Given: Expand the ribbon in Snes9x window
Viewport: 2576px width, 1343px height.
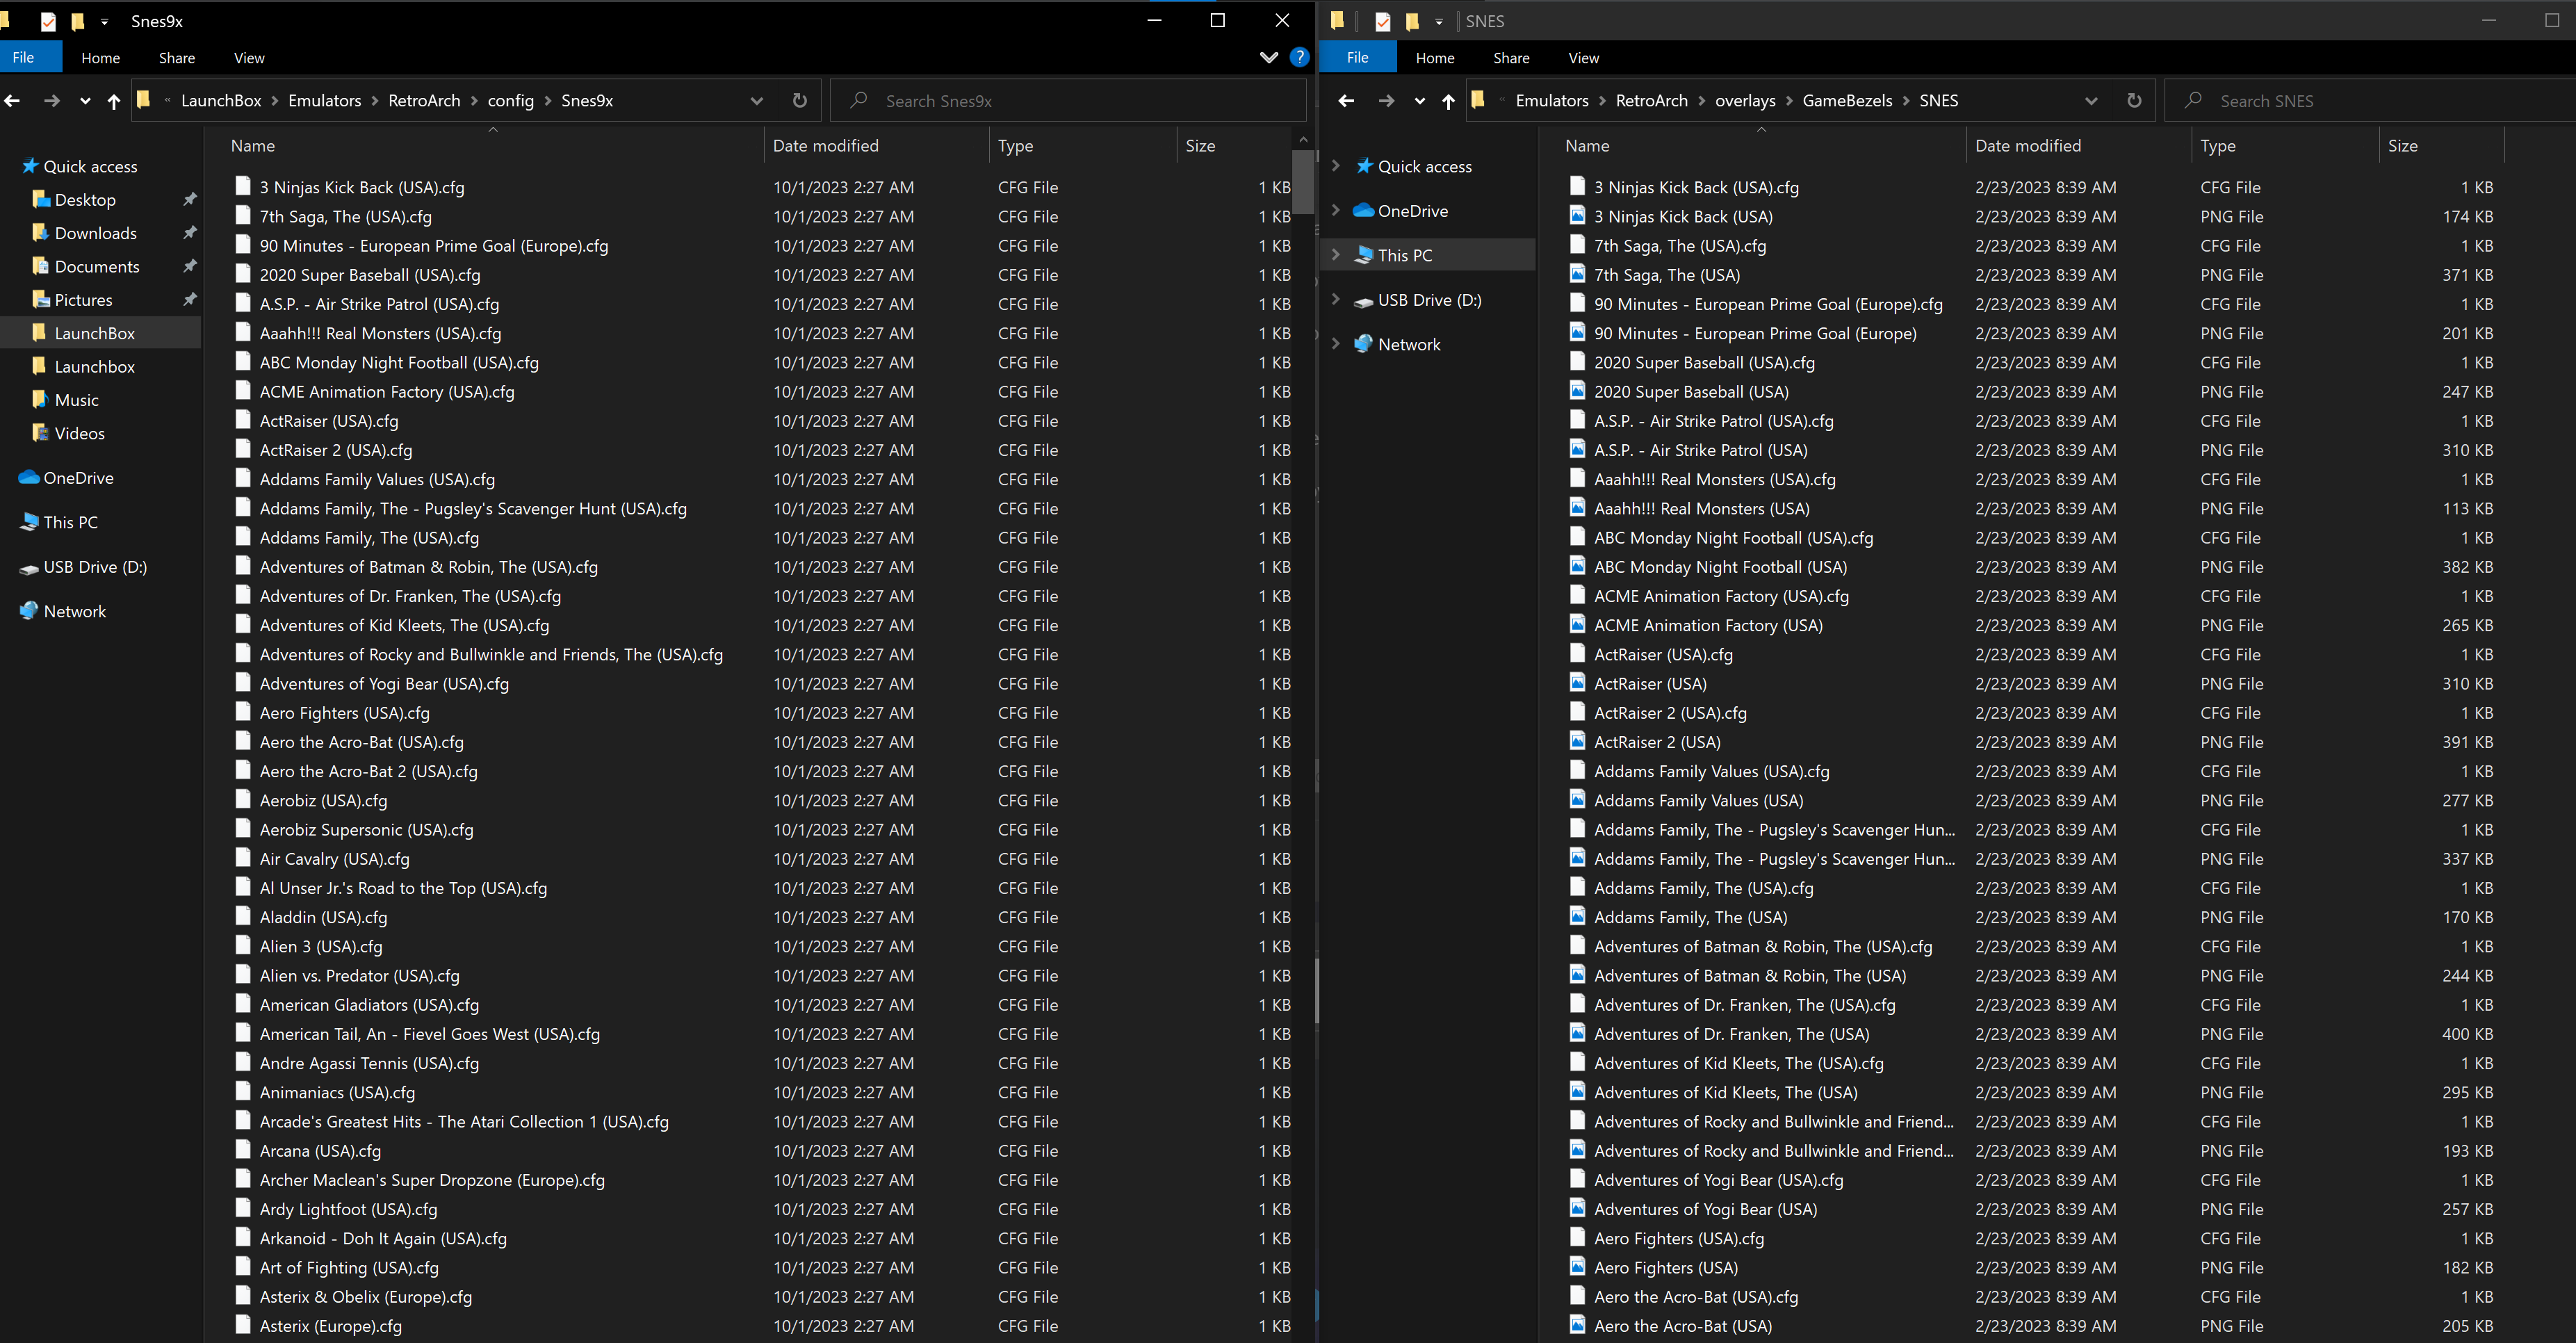Looking at the screenshot, I should coord(1269,58).
